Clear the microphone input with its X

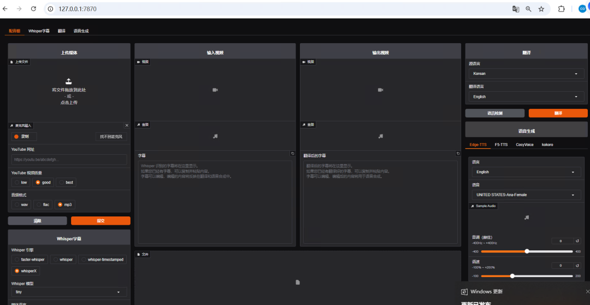(x=127, y=125)
